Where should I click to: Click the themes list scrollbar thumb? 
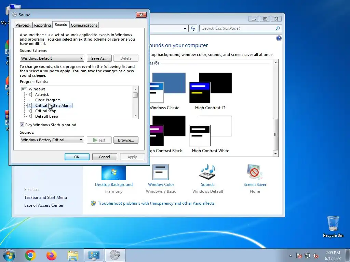pyautogui.click(x=275, y=134)
